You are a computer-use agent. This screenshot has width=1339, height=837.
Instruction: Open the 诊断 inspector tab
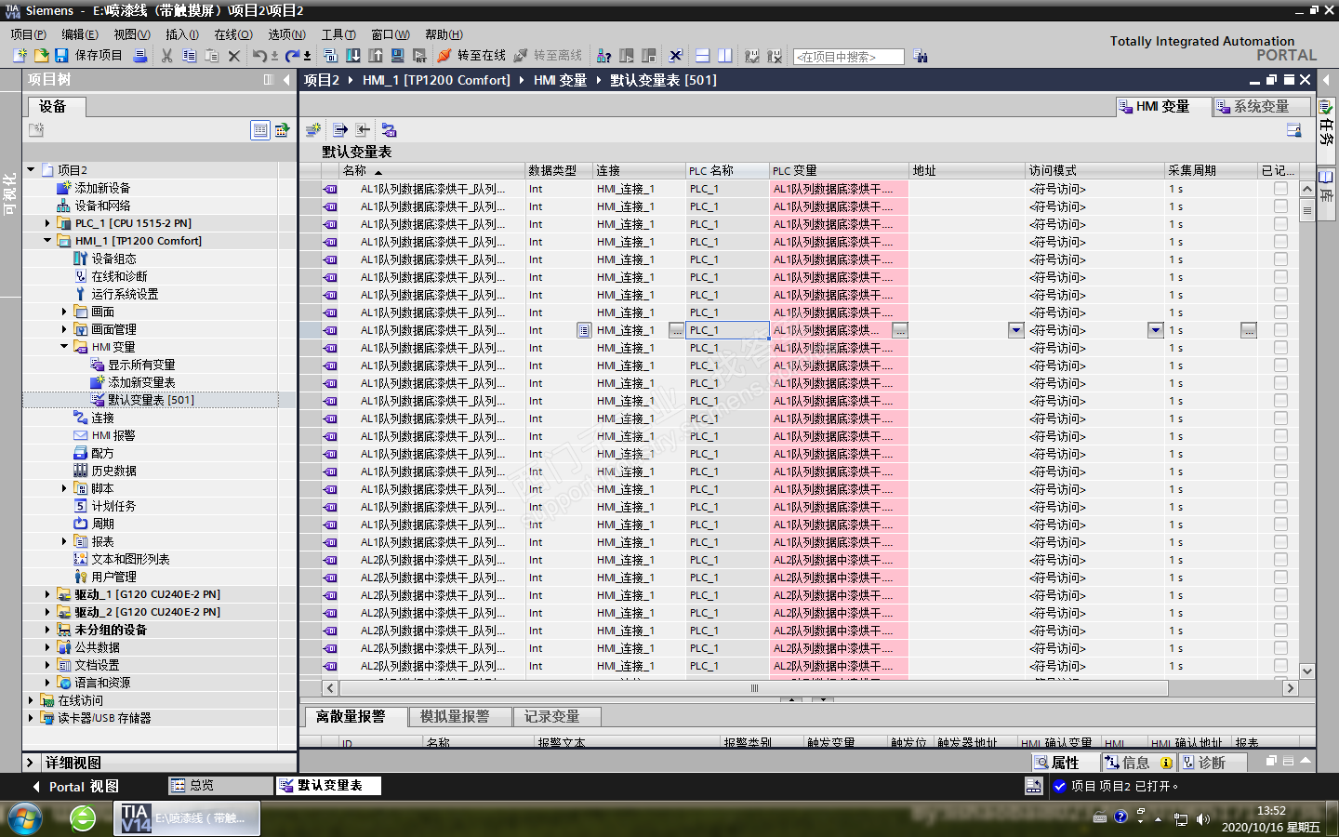(1211, 763)
